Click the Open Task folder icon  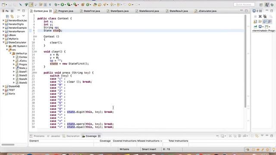(100, 5)
